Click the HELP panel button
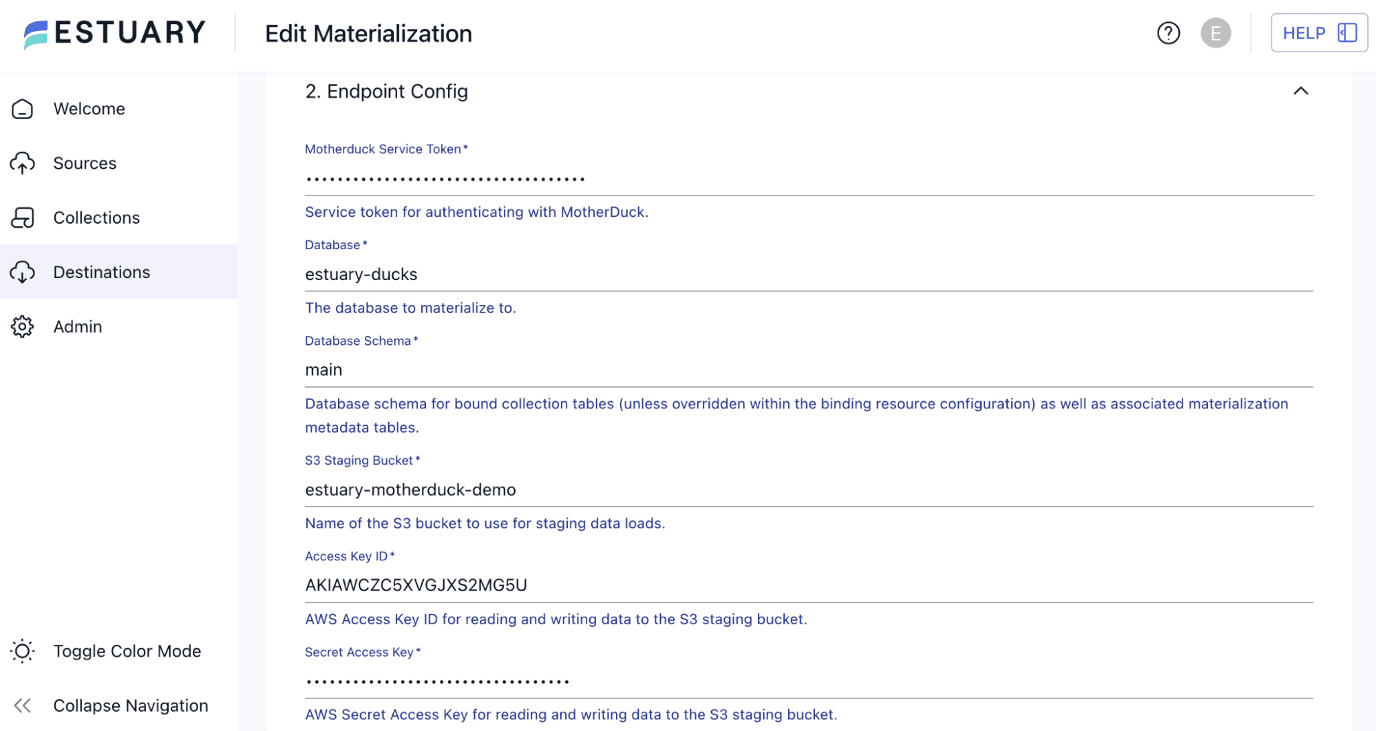This screenshot has width=1376, height=731. coord(1319,33)
